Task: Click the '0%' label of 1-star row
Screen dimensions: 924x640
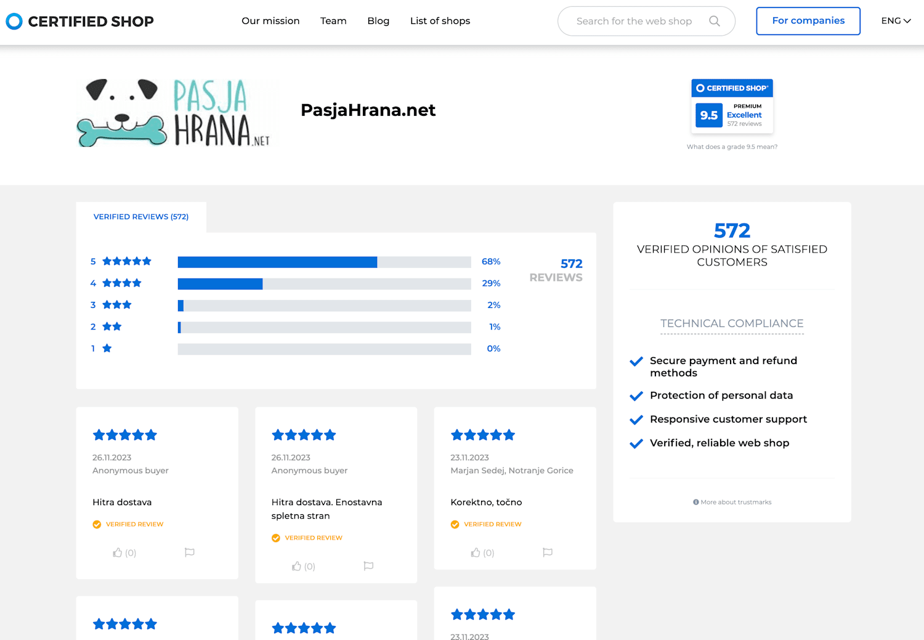Action: pos(493,349)
